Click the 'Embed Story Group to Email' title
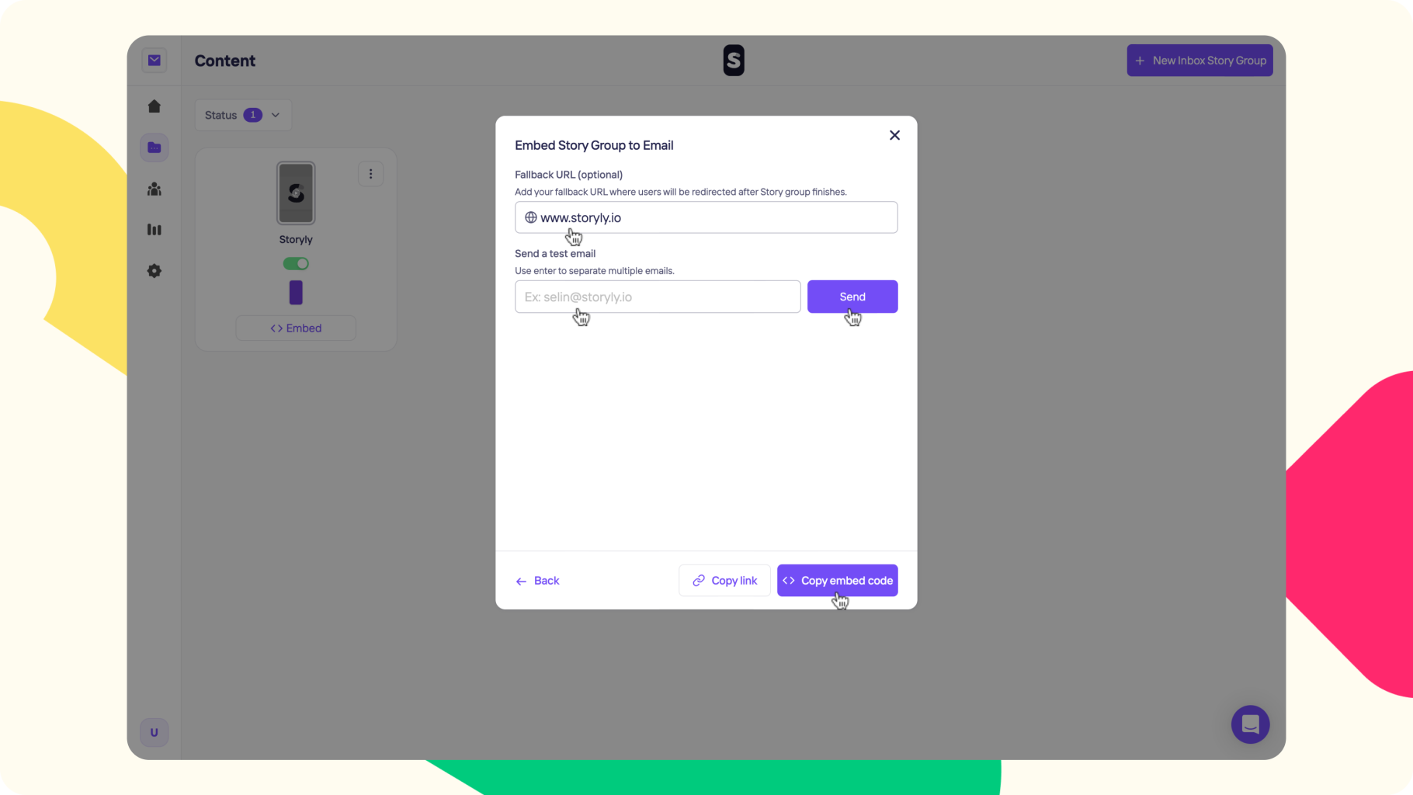Image resolution: width=1413 pixels, height=795 pixels. click(x=594, y=145)
